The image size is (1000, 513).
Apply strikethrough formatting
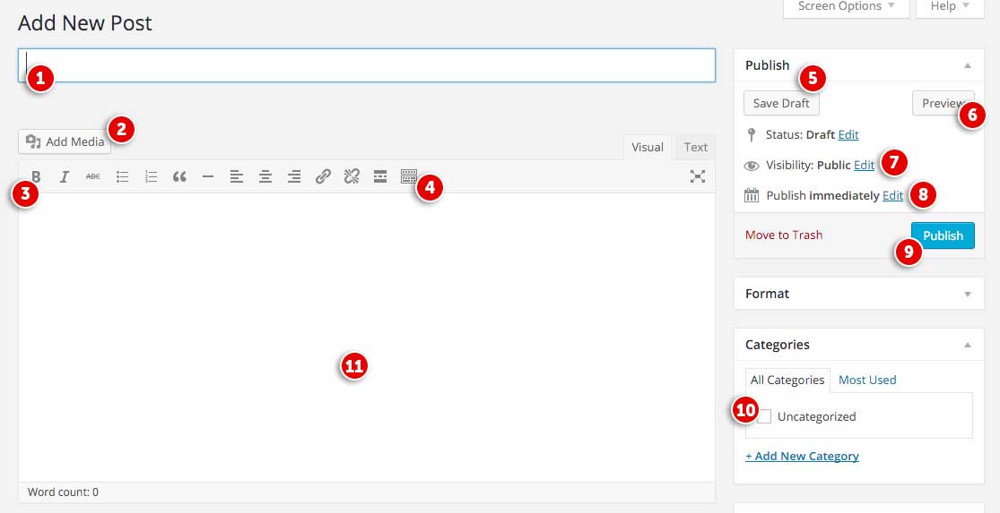click(x=93, y=176)
